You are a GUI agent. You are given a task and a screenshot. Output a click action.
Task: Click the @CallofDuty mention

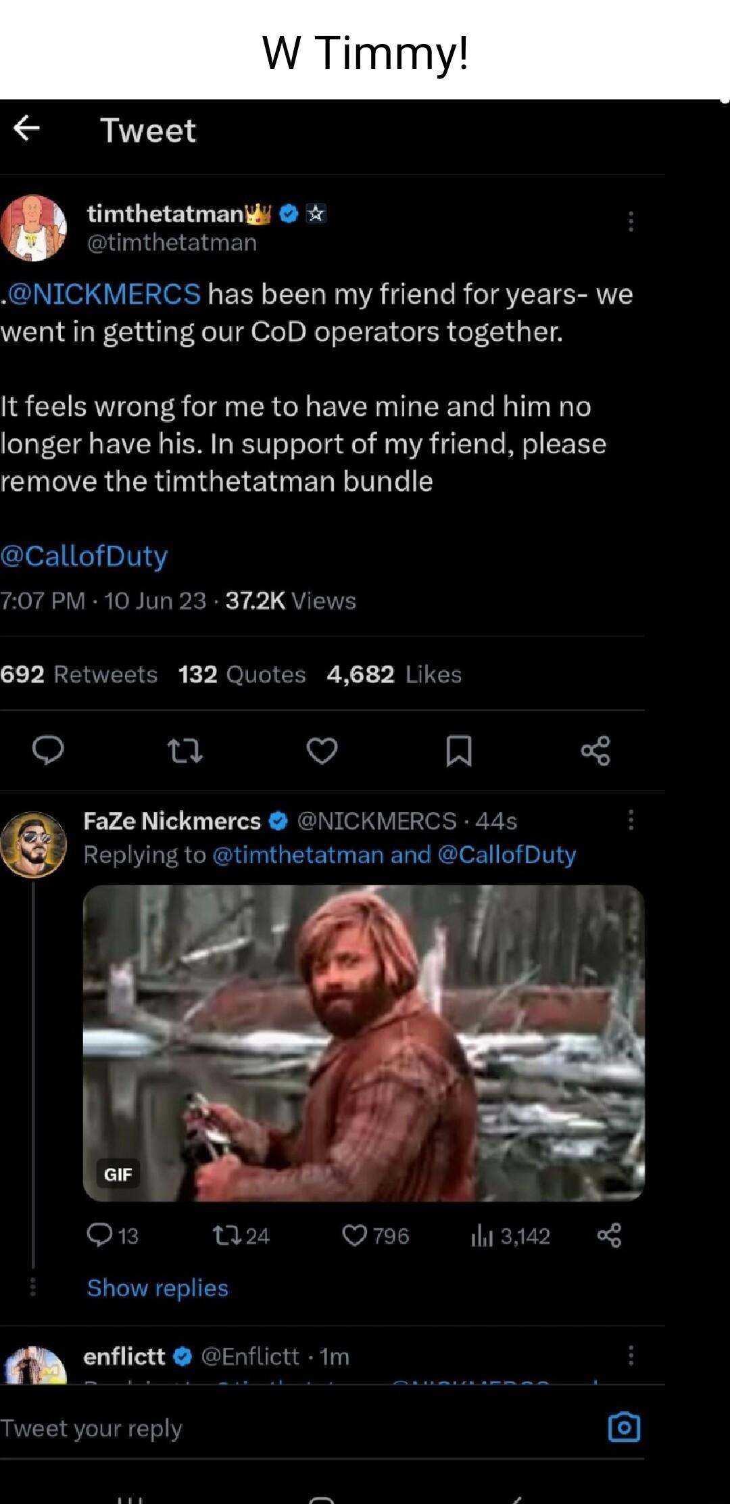coord(83,556)
